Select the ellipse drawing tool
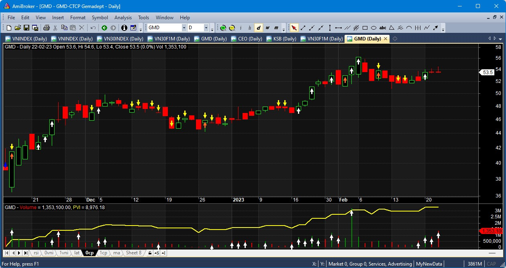The image size is (506, 268). (x=373, y=28)
